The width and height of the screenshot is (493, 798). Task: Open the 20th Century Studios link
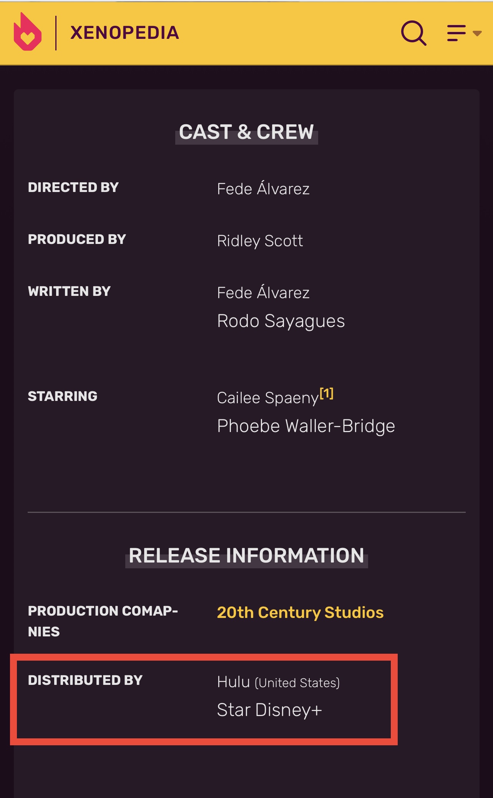coord(300,612)
